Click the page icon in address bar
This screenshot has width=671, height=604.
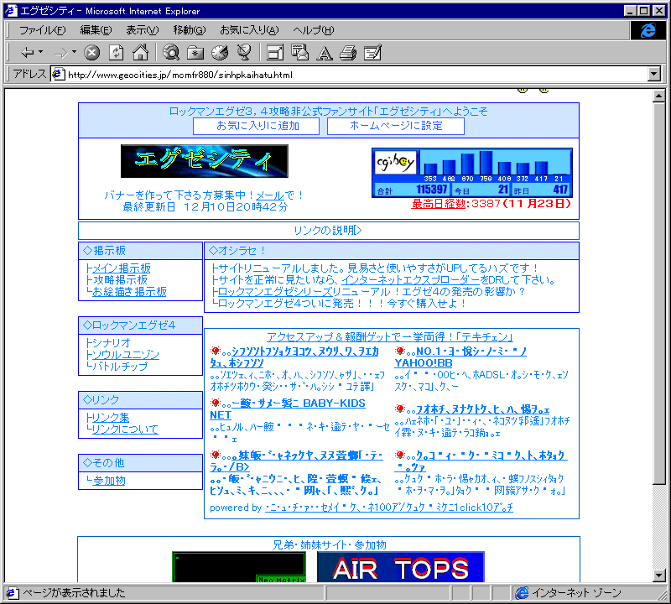pos(58,74)
